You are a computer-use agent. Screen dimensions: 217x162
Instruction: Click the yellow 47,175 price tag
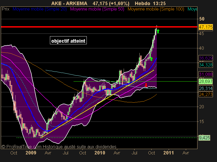206,27
